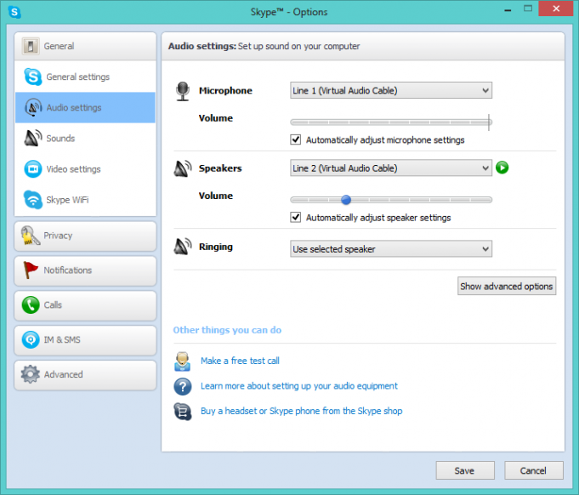The height and width of the screenshot is (495, 579).
Task: Select Video settings in sidebar
Action: pos(85,168)
